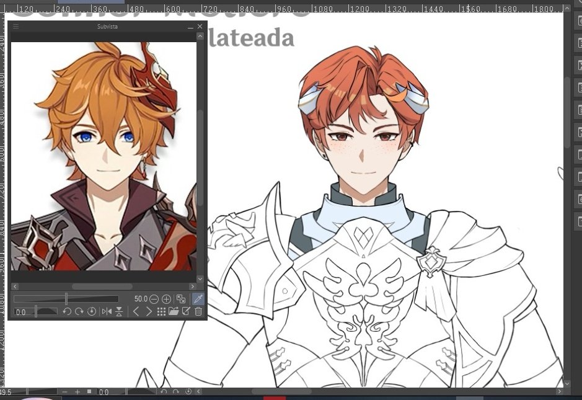582x400 pixels.
Task: Click Subvista horizontal scroll right arrow
Action: (192, 287)
